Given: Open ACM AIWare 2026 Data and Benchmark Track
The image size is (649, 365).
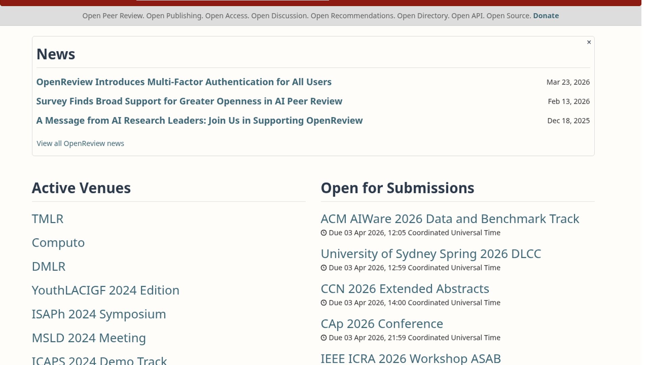Looking at the screenshot, I should [x=450, y=219].
